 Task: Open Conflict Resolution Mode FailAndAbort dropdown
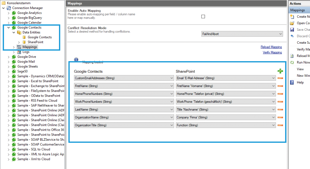[242, 34]
